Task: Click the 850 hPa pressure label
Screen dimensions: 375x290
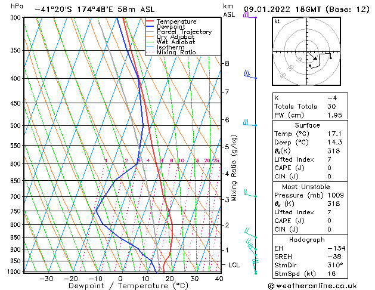Action: [x=17, y=237]
